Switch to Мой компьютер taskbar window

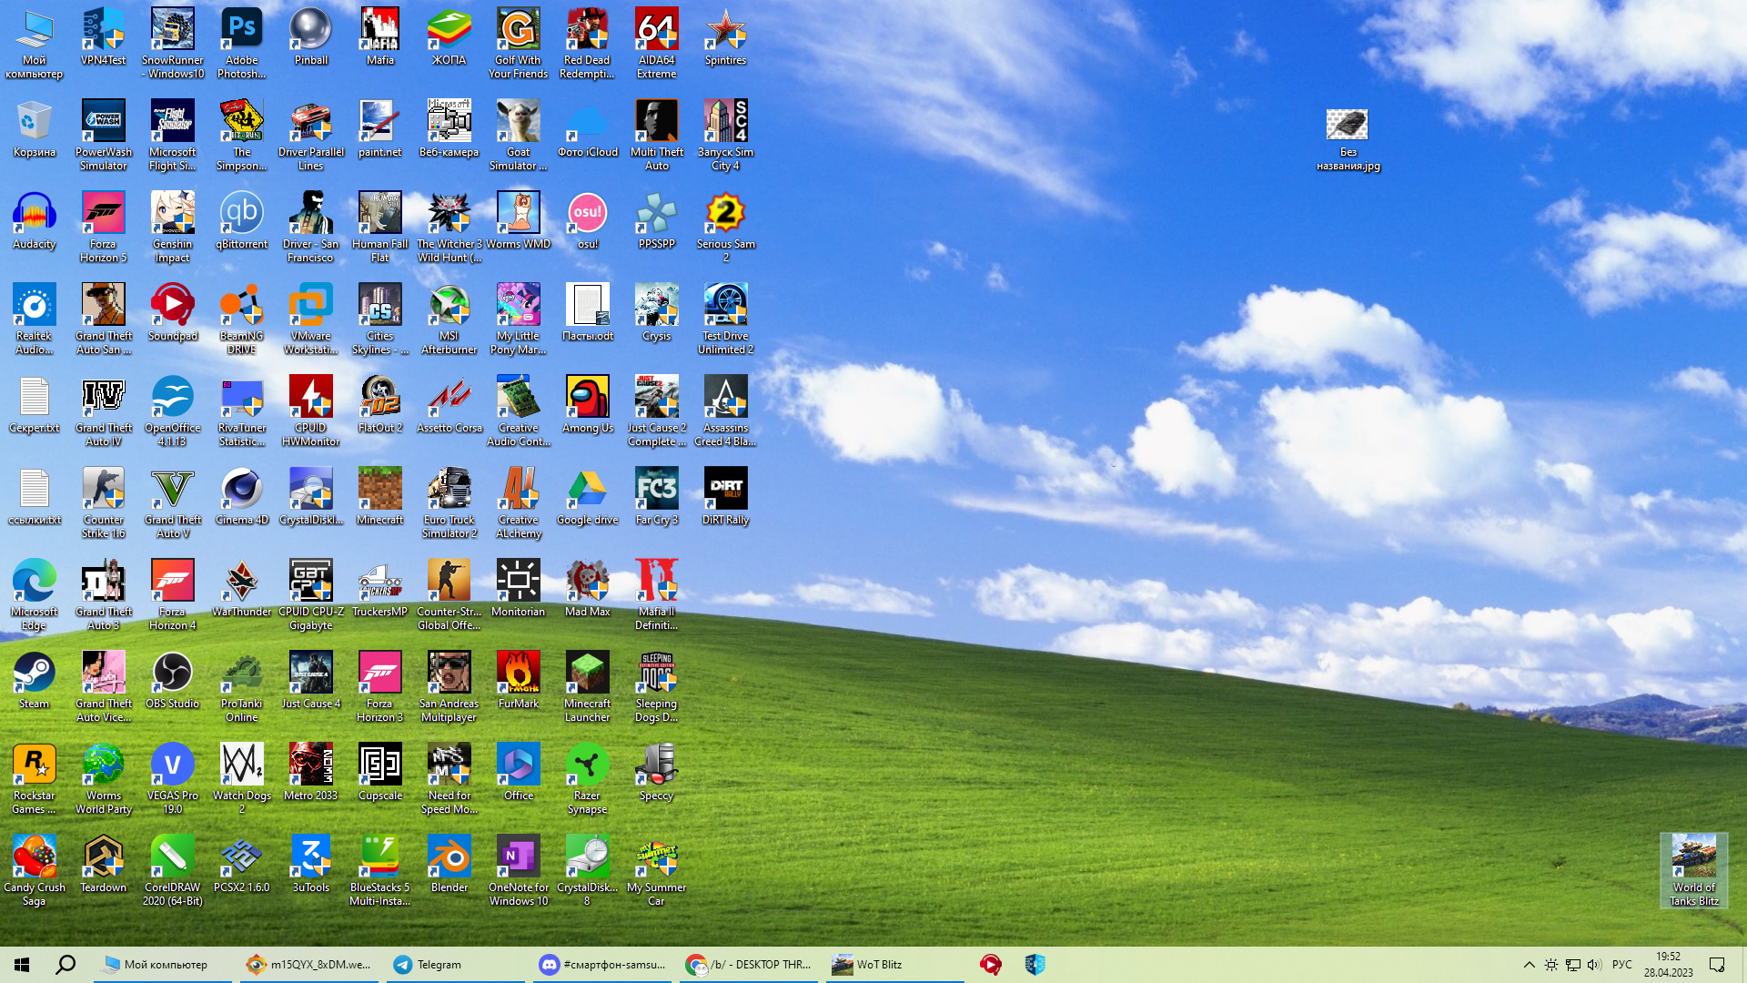click(163, 964)
